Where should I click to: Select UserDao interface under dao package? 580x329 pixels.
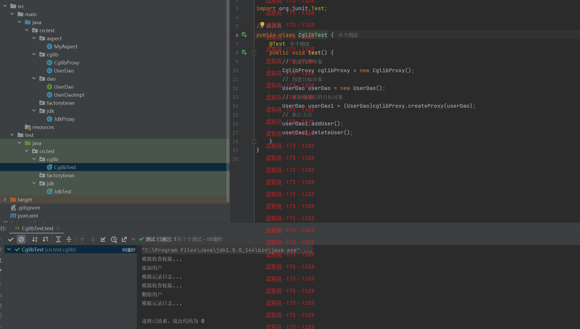(63, 87)
